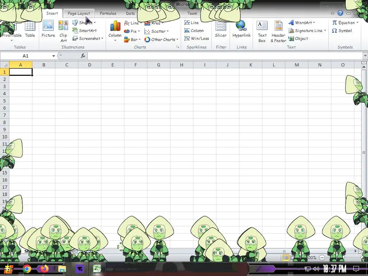The image size is (368, 276).
Task: Switch to the Insert ribbon tab
Action: click(52, 13)
